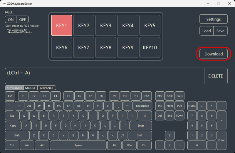Load a saved key configuration

tap(207, 31)
